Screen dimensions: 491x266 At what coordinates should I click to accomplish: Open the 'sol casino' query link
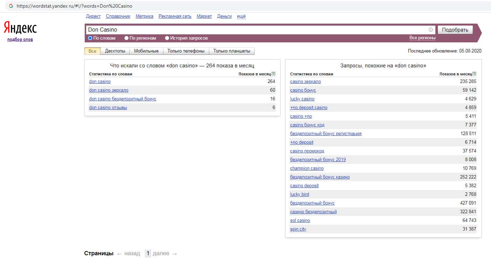pos(300,221)
